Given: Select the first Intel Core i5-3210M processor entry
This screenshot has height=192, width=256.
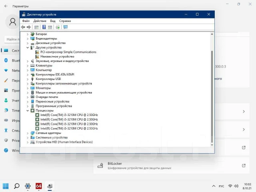Looking at the screenshot, I should (x=69, y=115).
